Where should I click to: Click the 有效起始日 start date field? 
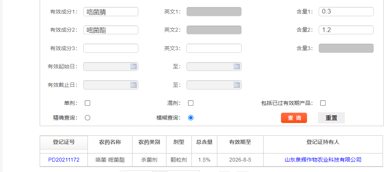click(111, 67)
